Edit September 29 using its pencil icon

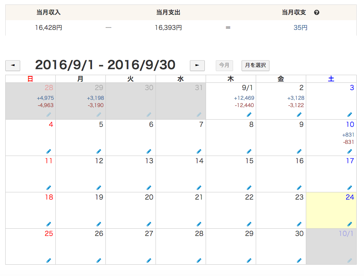coord(249,261)
